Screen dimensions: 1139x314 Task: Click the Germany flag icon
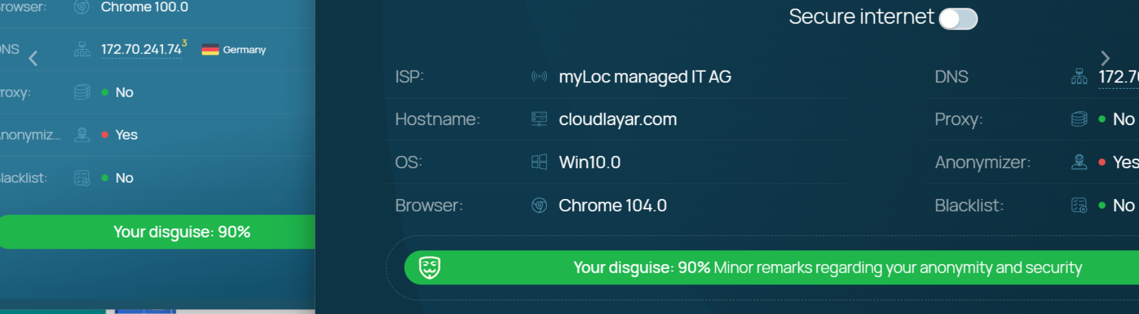210,50
